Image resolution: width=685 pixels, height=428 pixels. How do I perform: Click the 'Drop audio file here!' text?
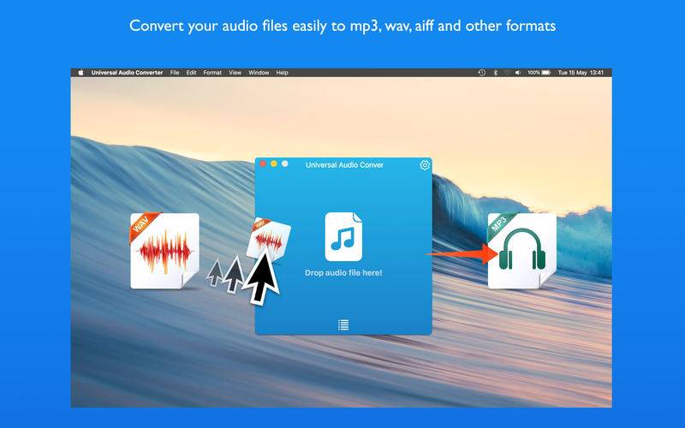(x=343, y=273)
